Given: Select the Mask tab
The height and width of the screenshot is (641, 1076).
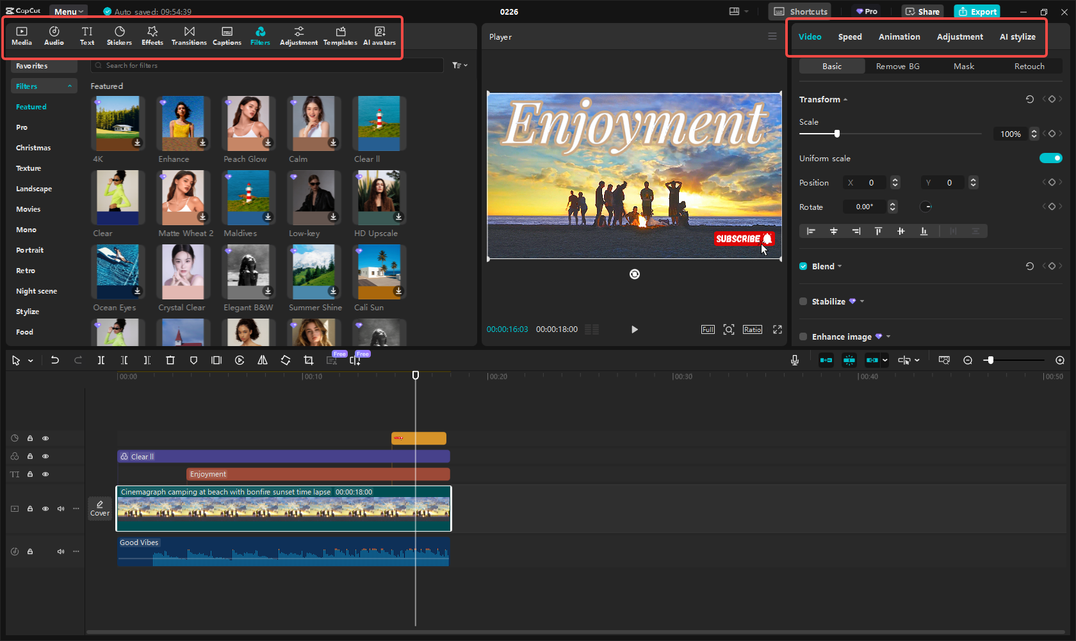Looking at the screenshot, I should [963, 66].
